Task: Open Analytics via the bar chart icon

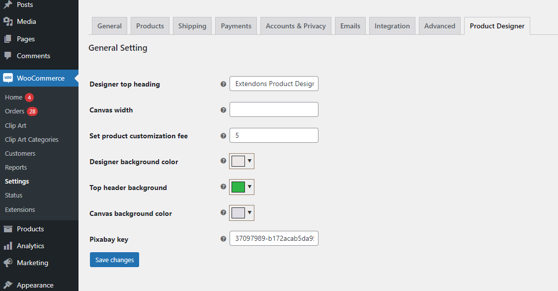Action: pyautogui.click(x=7, y=245)
